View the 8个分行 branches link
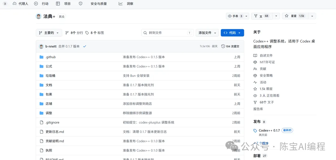336x160 pixels. point(74,33)
